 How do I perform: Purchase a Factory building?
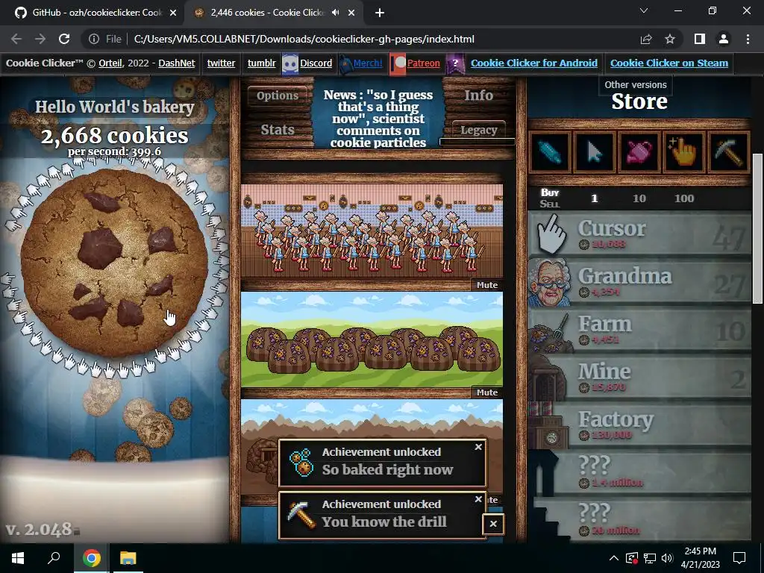639,425
